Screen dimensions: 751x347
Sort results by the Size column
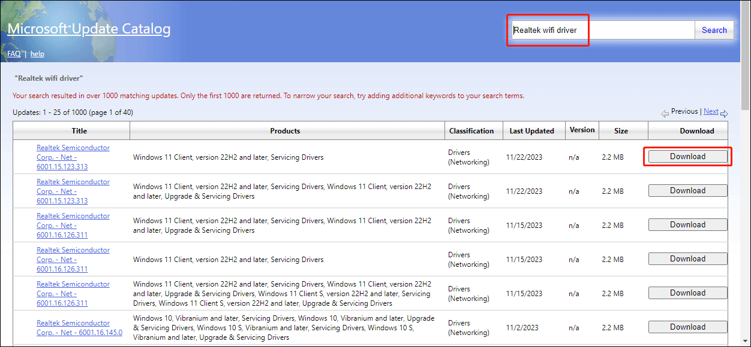click(621, 130)
